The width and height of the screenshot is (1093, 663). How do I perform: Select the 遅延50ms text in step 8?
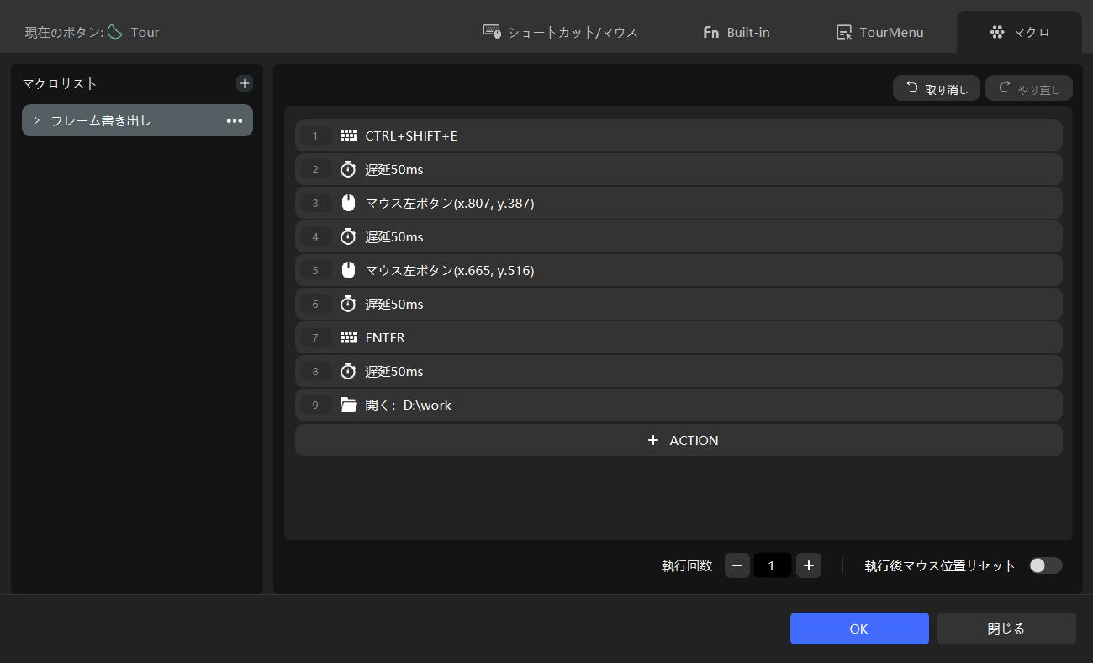[394, 371]
